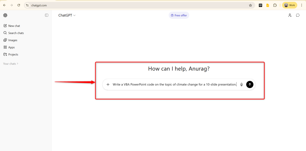Click the "How can I help, Anurag?" heading
306x151 pixels.
point(179,69)
